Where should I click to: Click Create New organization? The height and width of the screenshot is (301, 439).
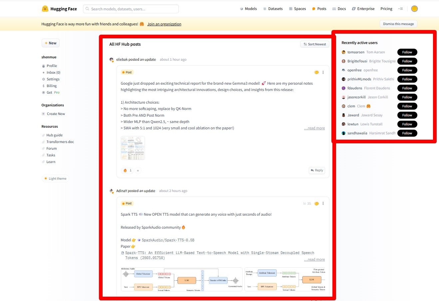(53, 114)
